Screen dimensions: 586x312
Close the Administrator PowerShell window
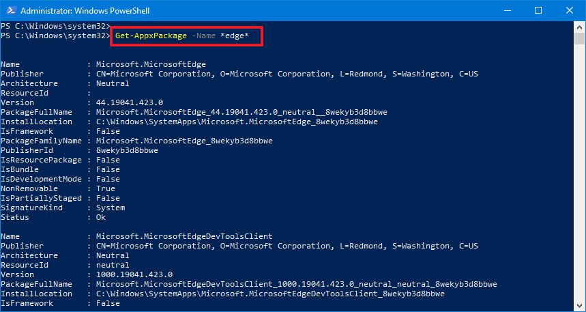point(569,11)
